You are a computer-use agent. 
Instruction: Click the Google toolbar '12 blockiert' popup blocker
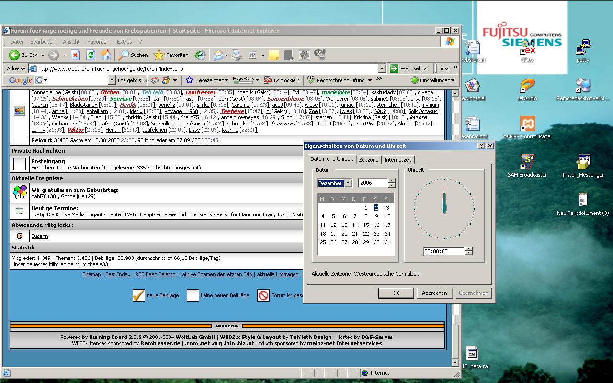coord(282,80)
